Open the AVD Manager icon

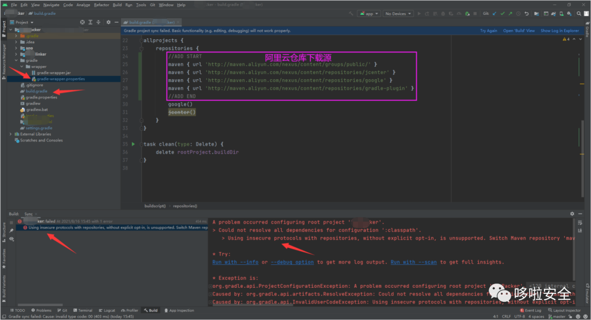pyautogui.click(x=561, y=14)
